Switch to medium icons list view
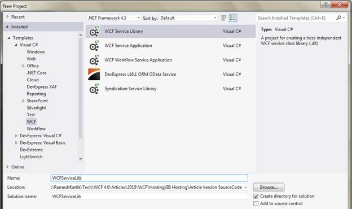This screenshot has width=352, height=209. point(233,18)
